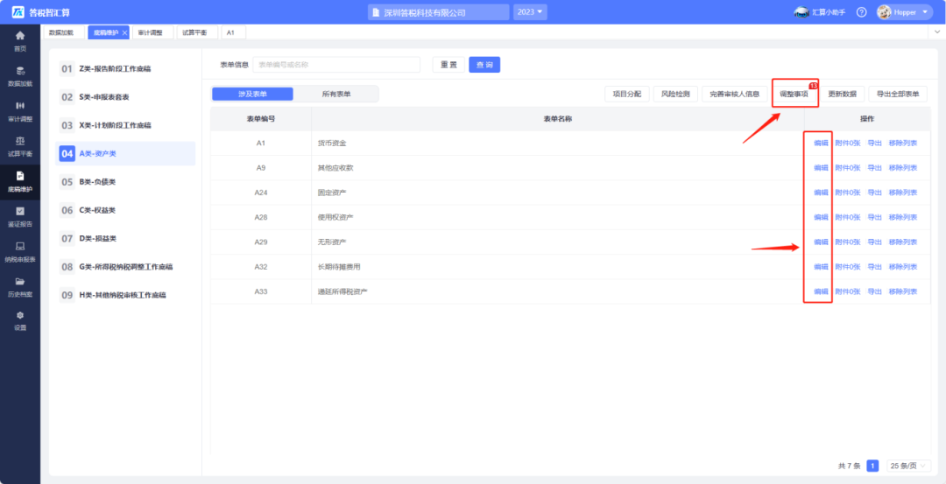Image resolution: width=946 pixels, height=484 pixels.
Task: Click 移除列表 for 递延所得税资产 row
Action: point(902,291)
